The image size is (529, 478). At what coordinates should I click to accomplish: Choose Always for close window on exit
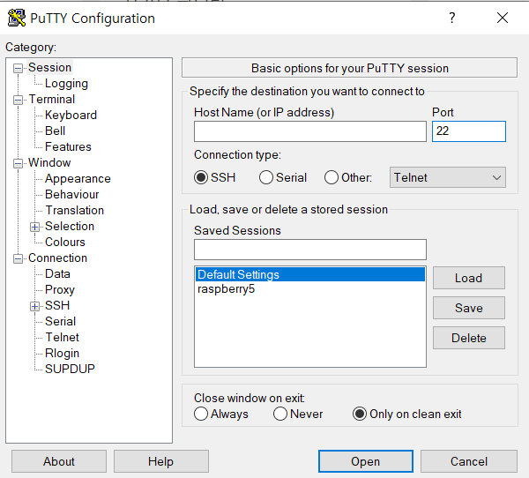point(201,414)
